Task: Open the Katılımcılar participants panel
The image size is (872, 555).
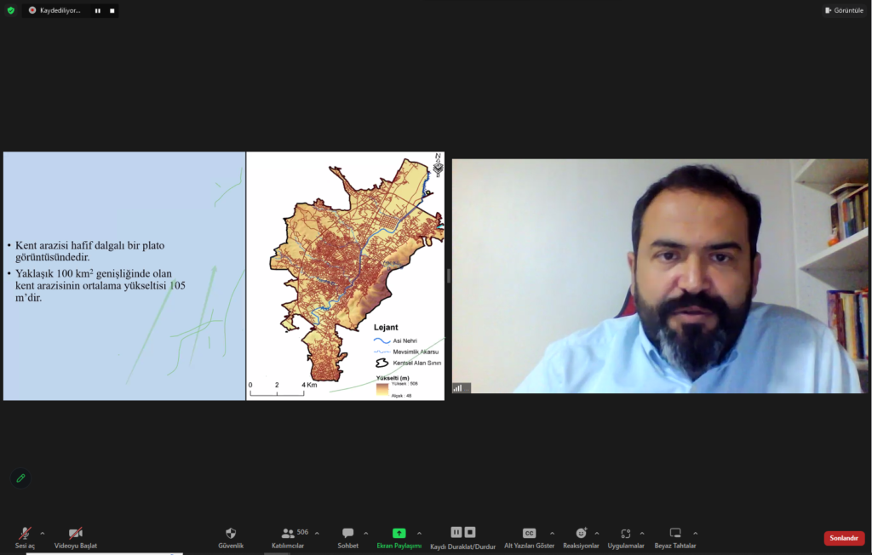Action: pos(288,534)
